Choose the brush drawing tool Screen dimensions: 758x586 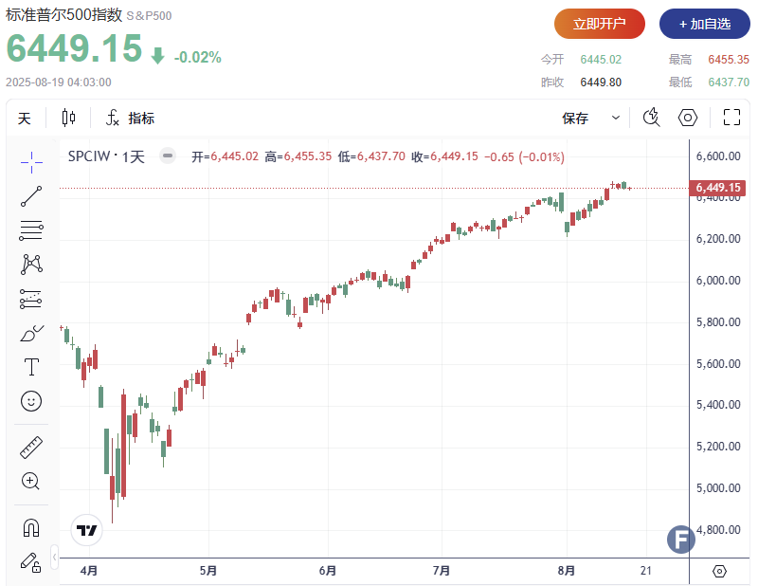pyautogui.click(x=31, y=334)
